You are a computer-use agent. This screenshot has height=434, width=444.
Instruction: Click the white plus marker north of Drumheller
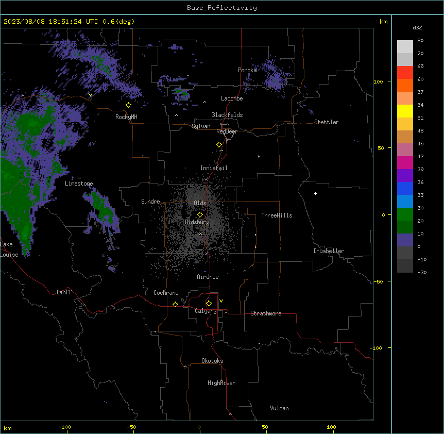(315, 193)
